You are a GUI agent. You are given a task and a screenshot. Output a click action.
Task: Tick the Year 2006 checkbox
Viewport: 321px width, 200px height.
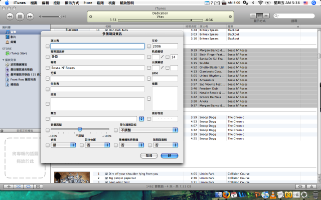pyautogui.click(x=149, y=46)
